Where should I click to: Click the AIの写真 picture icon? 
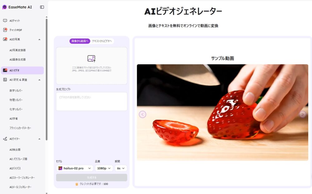click(x=5, y=39)
